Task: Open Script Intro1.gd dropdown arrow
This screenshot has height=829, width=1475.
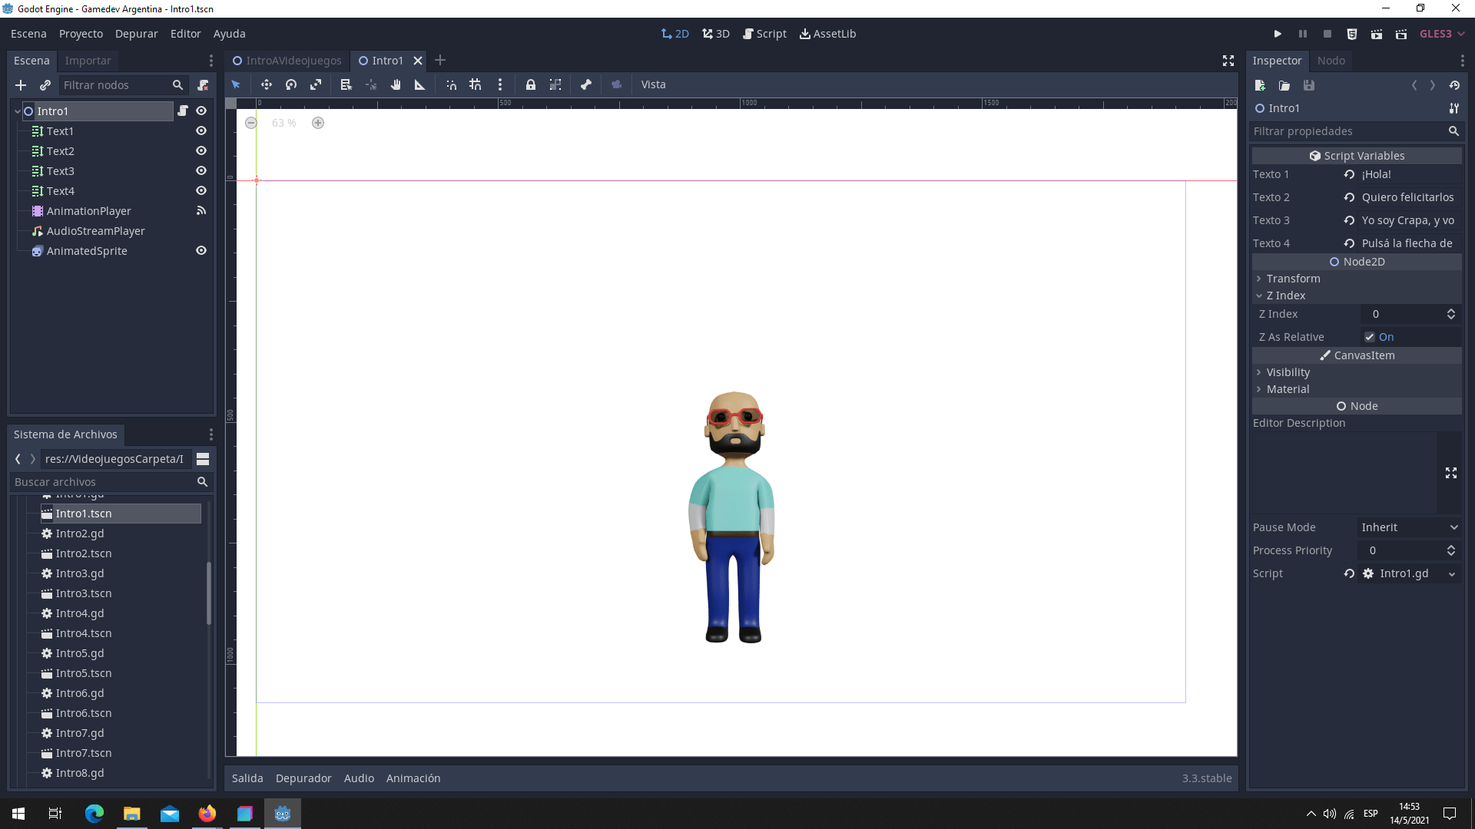Action: [1452, 573]
